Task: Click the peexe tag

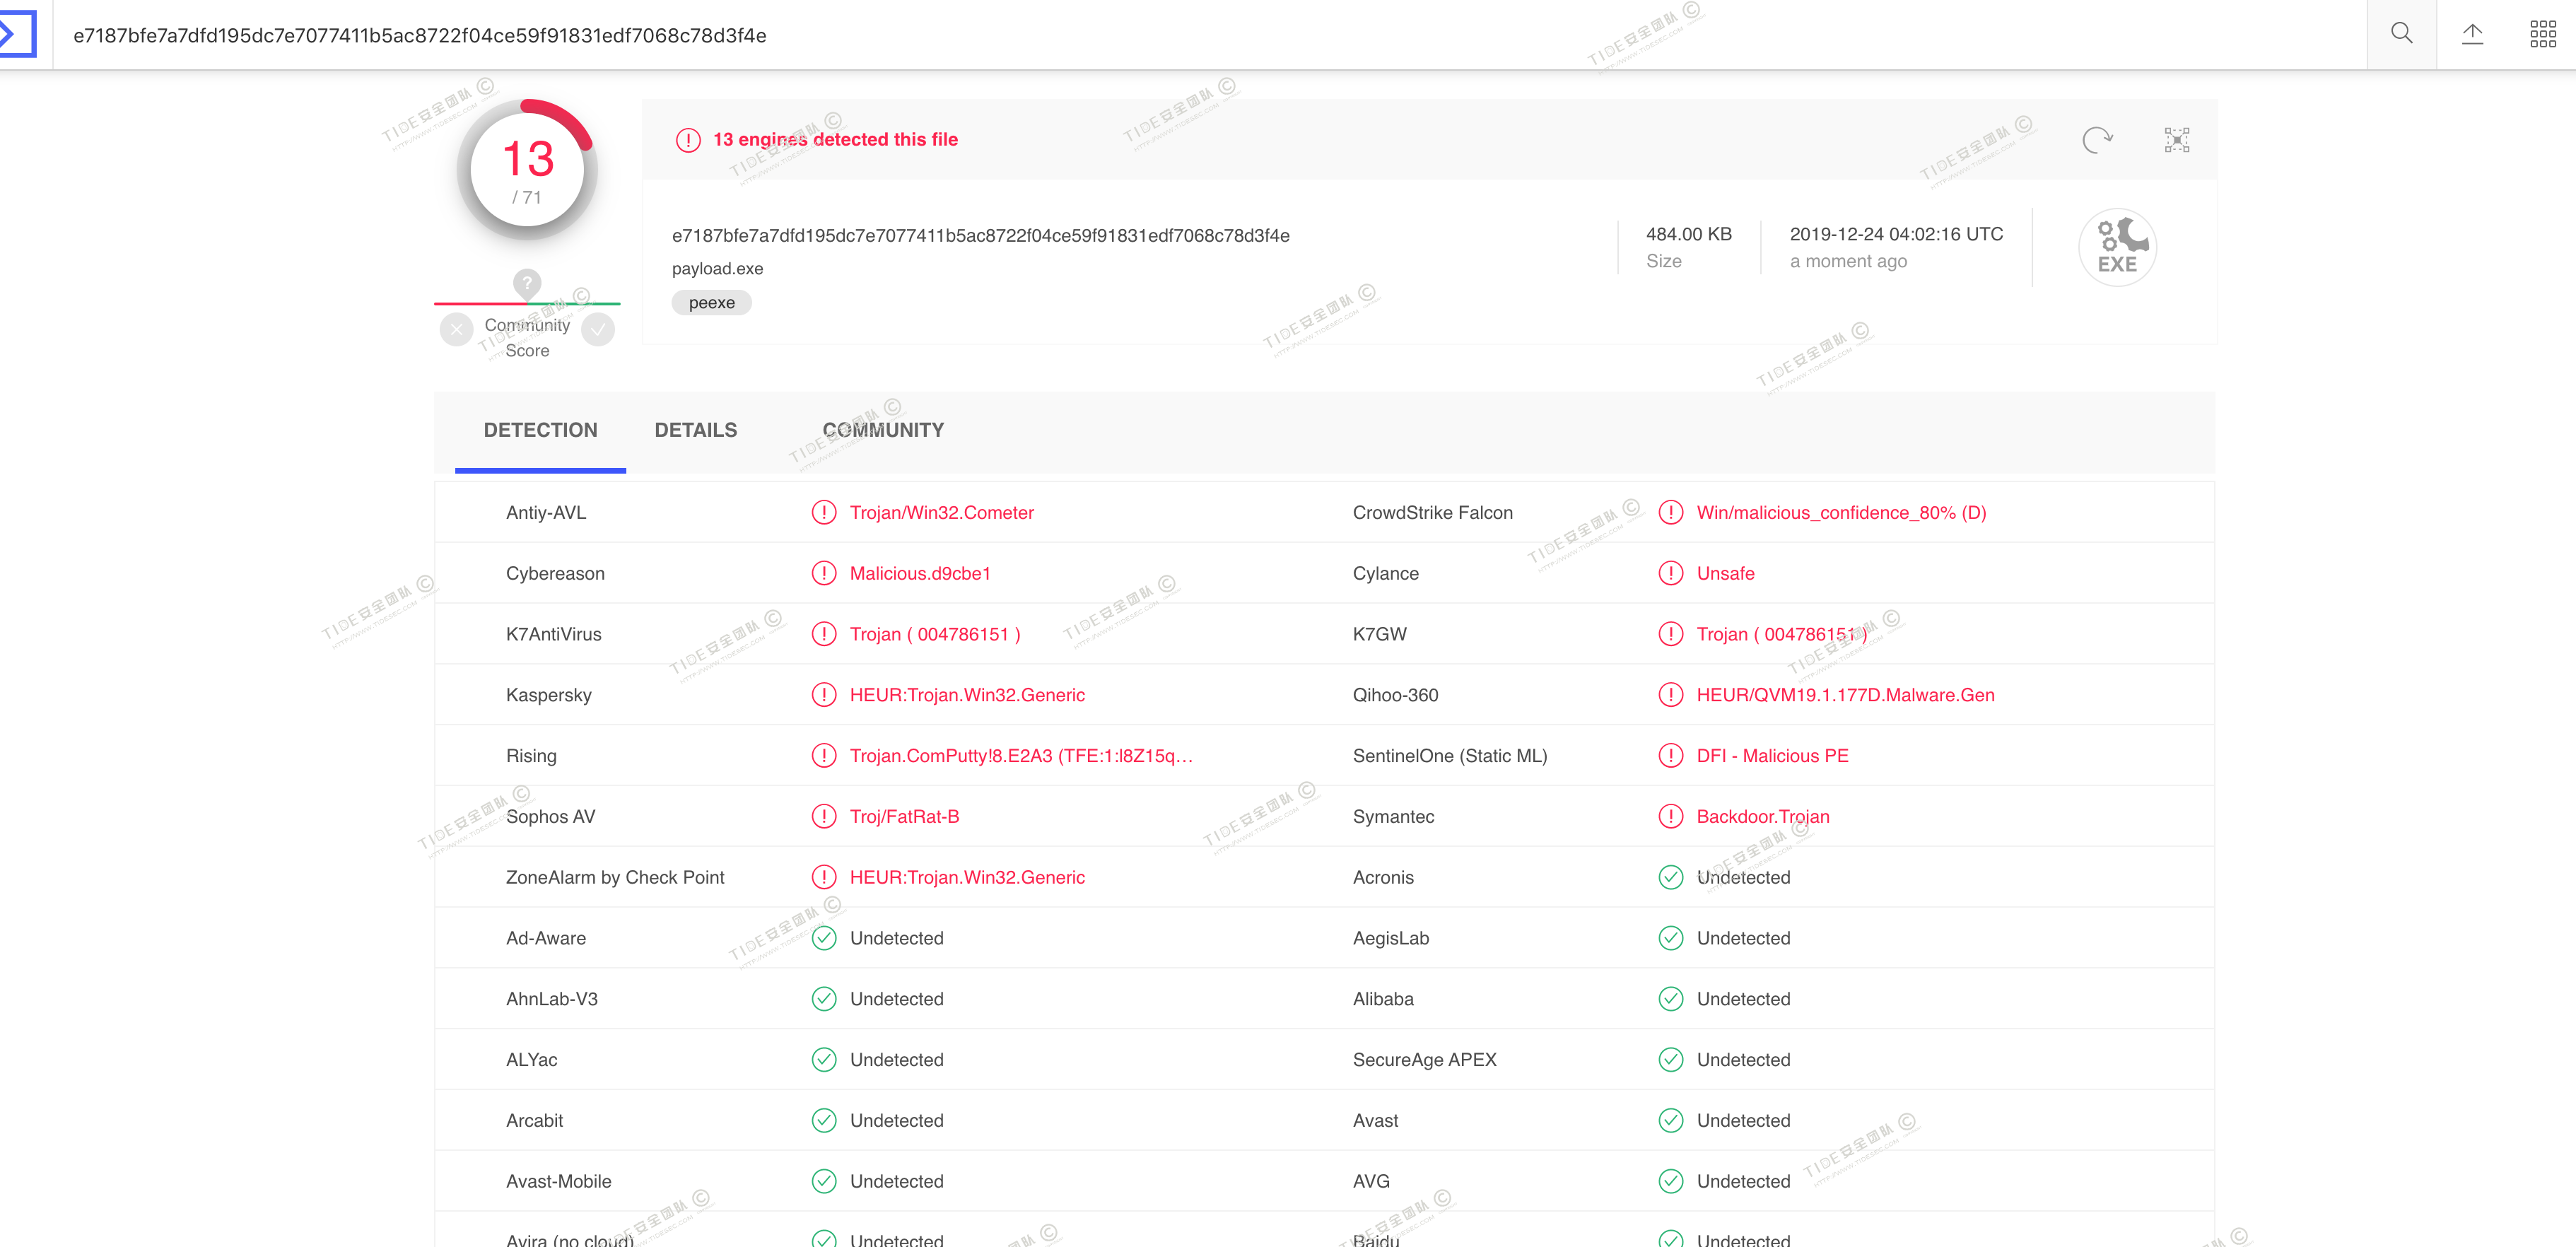Action: tap(711, 303)
